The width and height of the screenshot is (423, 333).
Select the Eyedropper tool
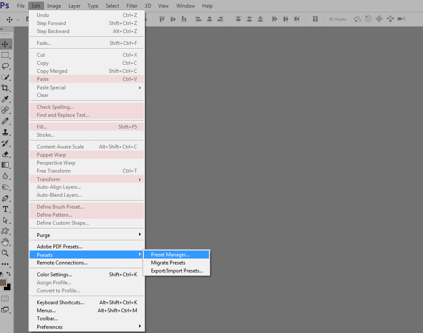tap(5, 99)
